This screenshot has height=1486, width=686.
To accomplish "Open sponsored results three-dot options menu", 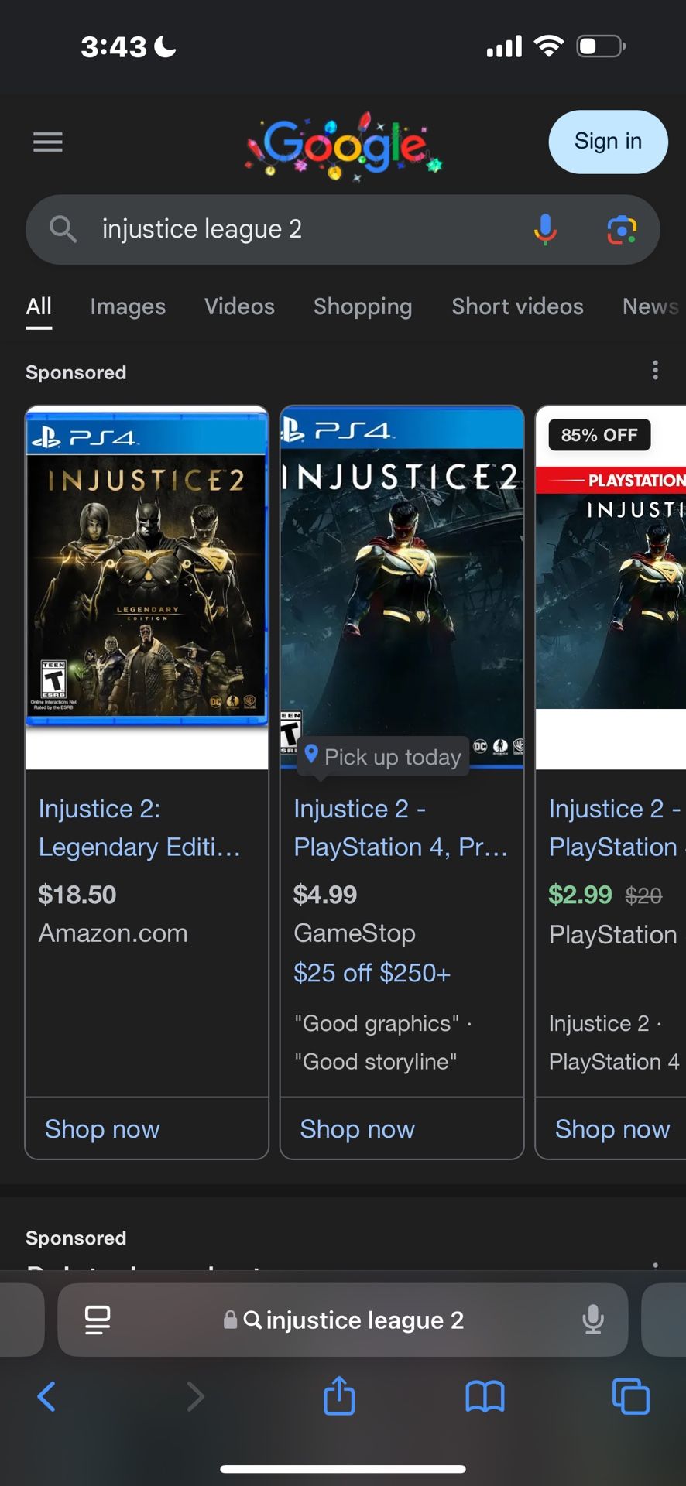I will 655,371.
